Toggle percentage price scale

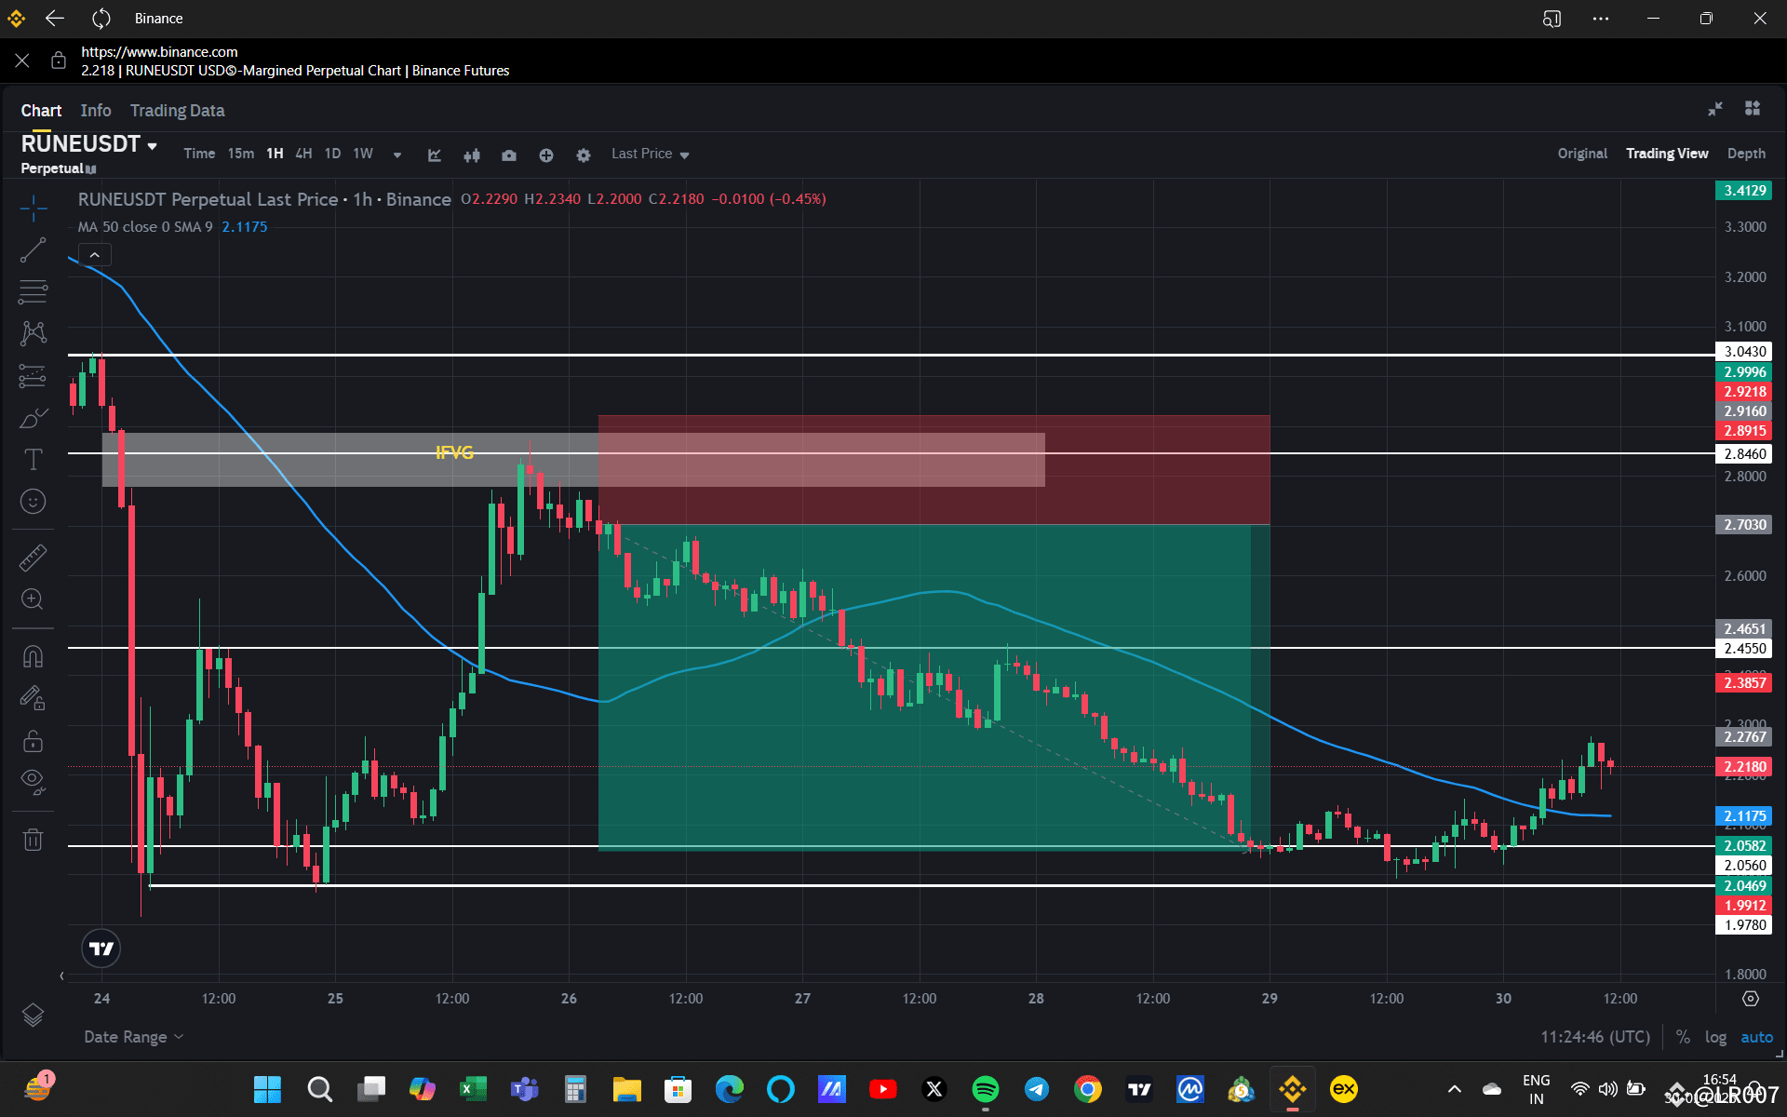tap(1683, 1037)
